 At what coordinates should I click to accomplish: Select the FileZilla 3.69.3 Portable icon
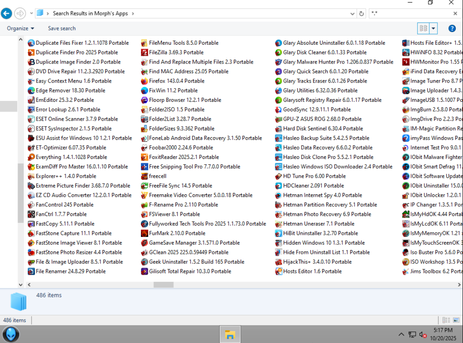tap(144, 52)
